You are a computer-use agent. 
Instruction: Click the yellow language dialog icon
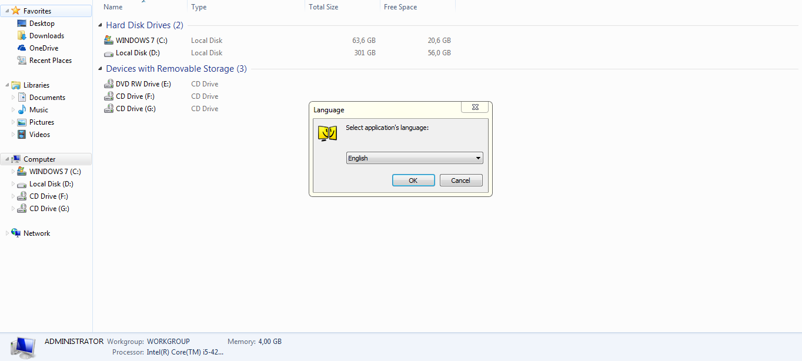pos(327,133)
